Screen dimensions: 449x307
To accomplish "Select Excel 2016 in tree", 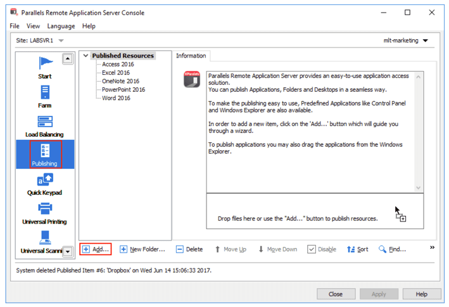I will coord(116,73).
